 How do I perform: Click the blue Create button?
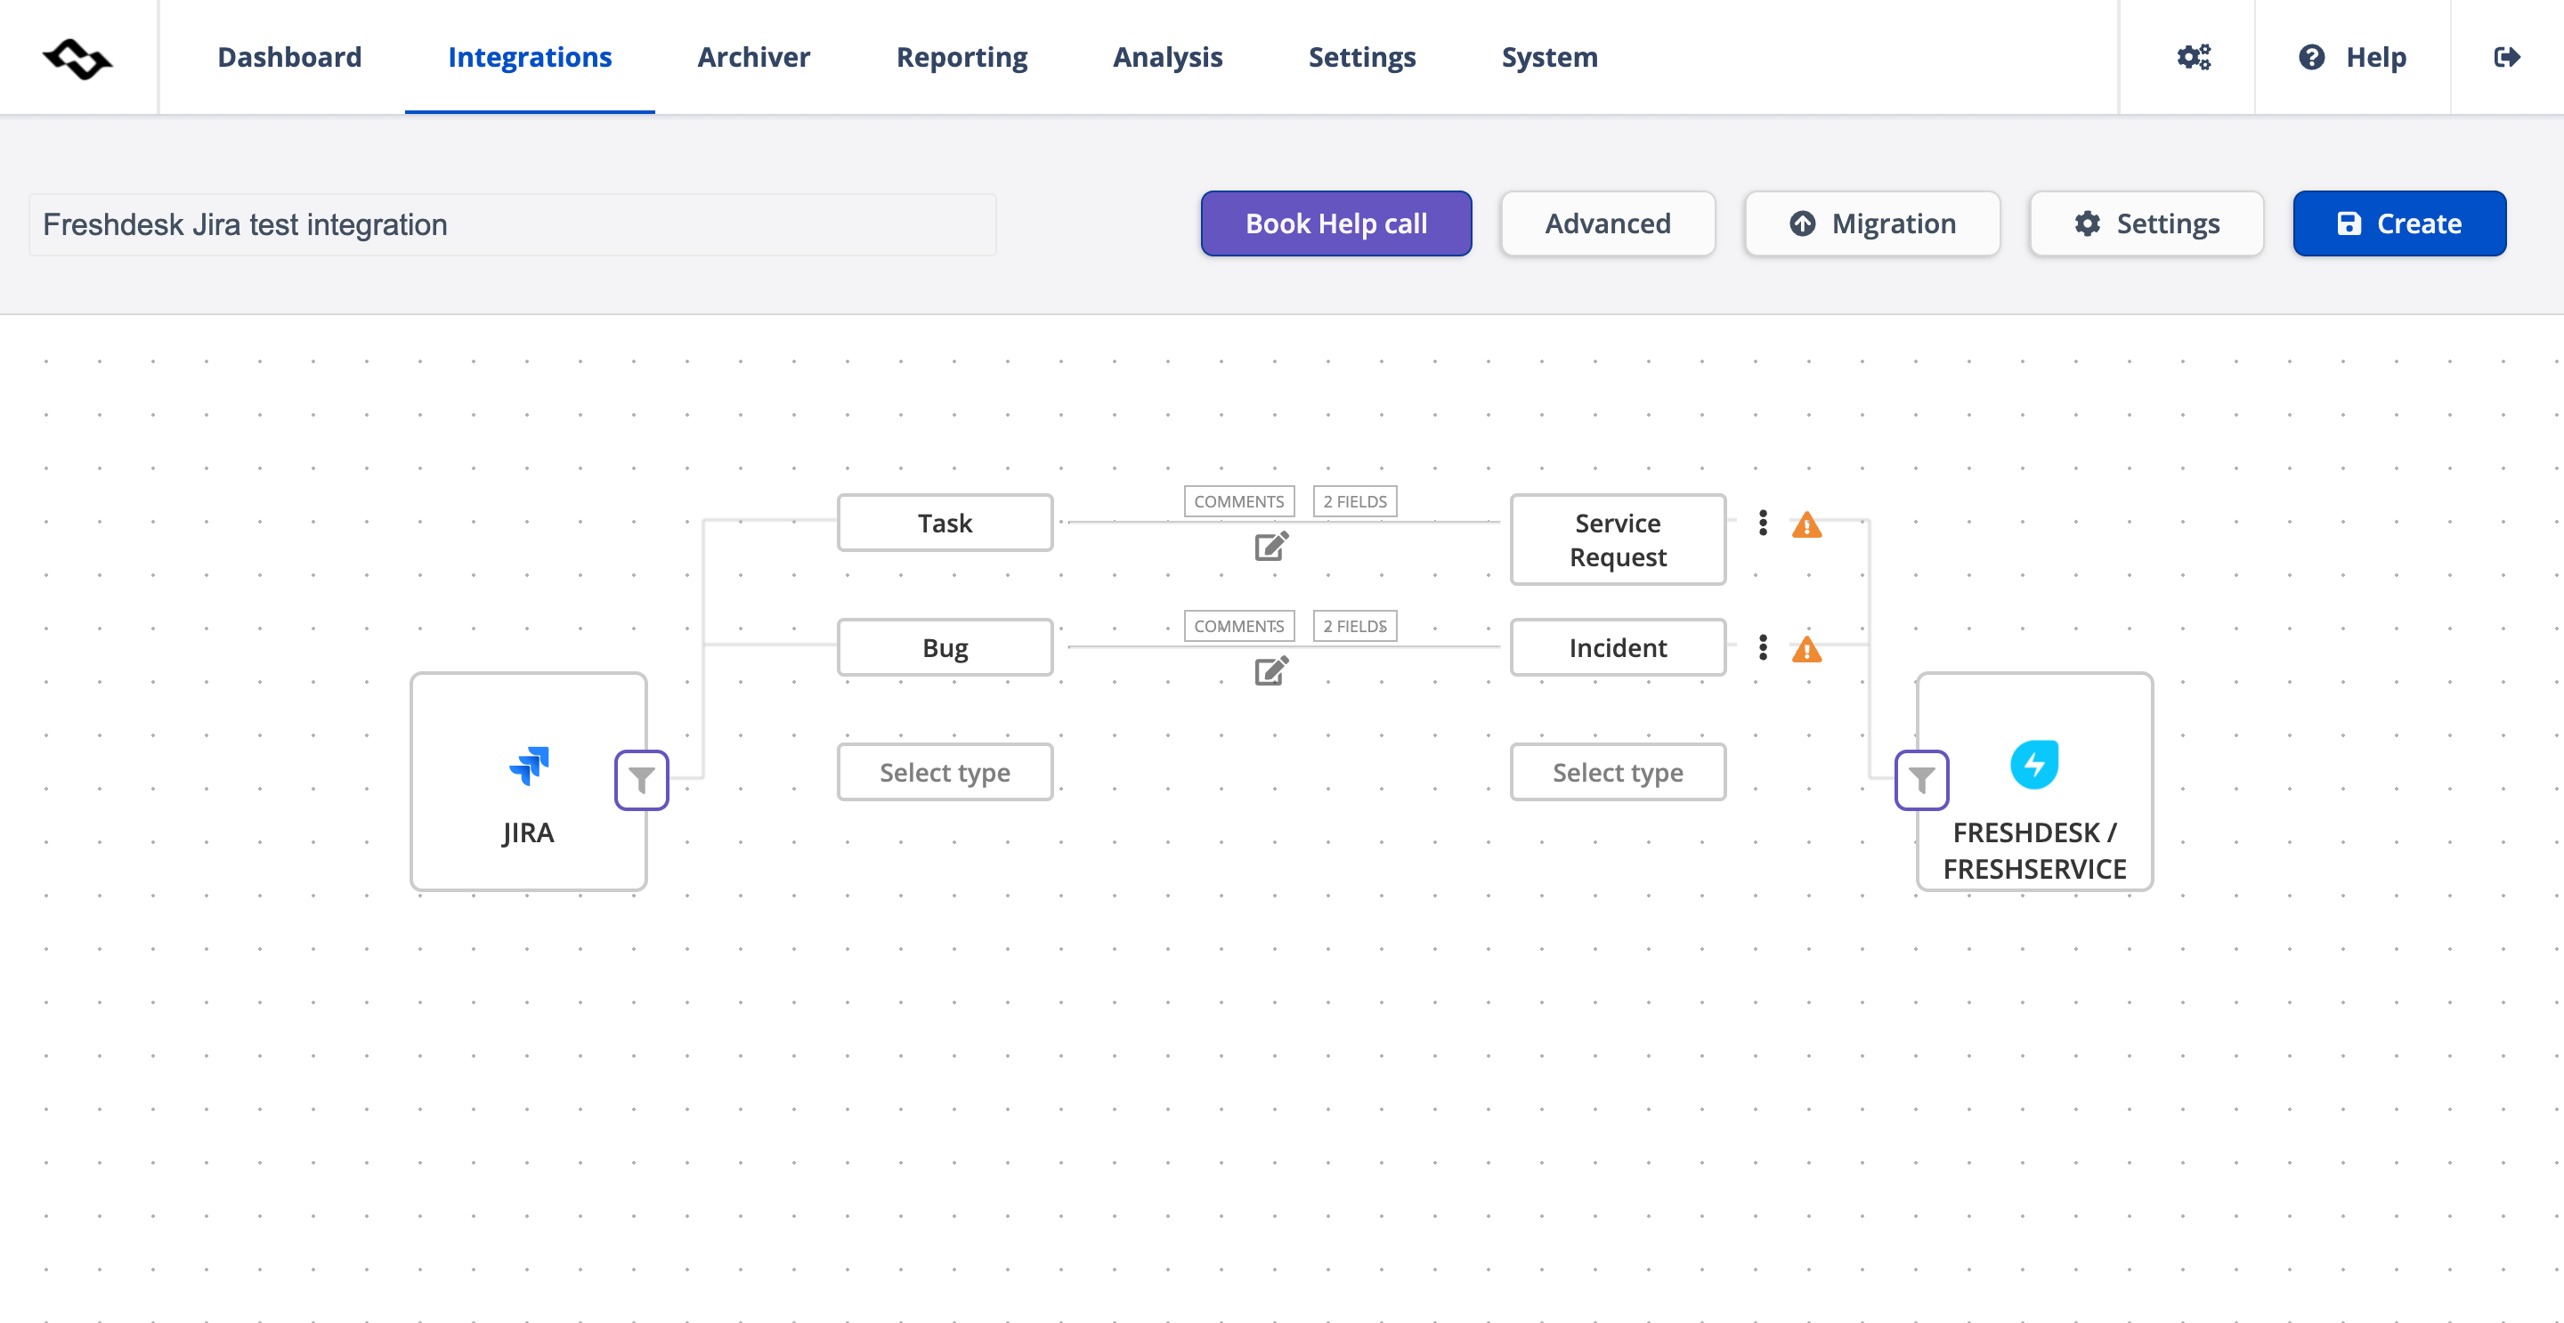point(2398,223)
